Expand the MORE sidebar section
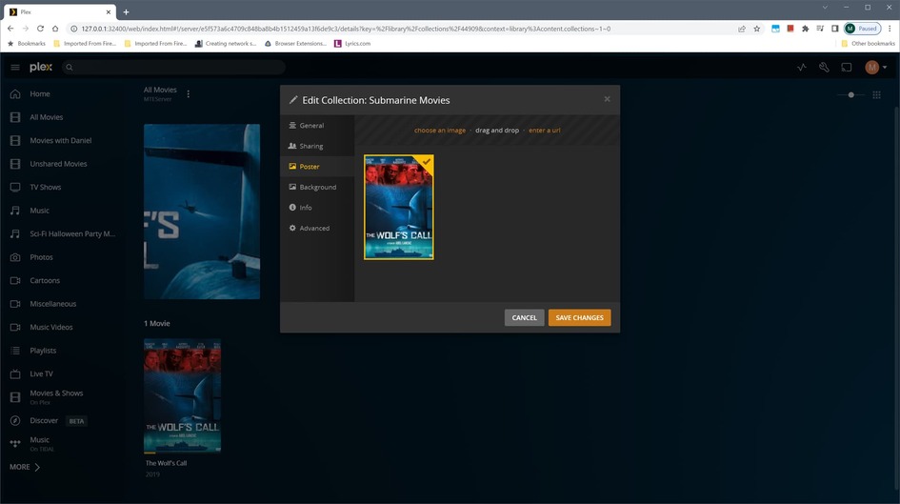The image size is (900, 504). click(x=25, y=467)
